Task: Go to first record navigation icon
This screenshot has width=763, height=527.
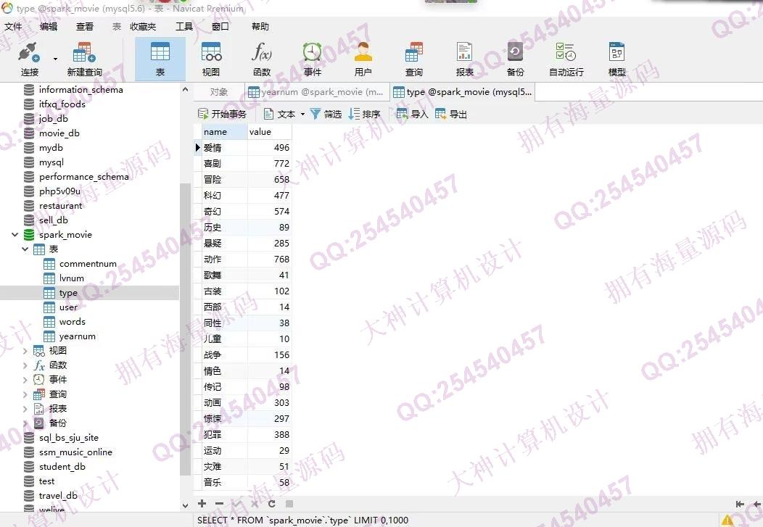Action: coord(740,504)
